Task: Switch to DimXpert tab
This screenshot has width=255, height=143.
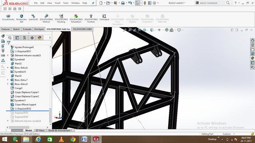Action: [x=39, y=29]
